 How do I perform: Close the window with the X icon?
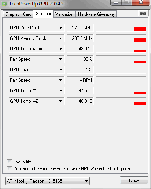pos(141,2)
